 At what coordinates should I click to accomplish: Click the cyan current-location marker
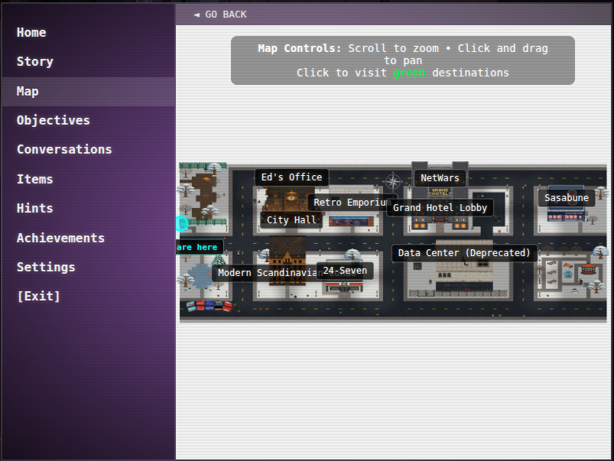pos(182,223)
